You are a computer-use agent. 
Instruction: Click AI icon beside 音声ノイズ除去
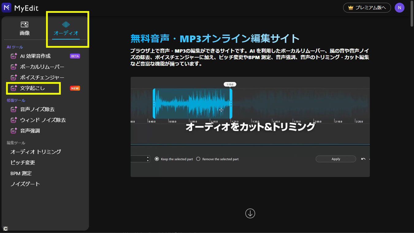click(x=14, y=109)
